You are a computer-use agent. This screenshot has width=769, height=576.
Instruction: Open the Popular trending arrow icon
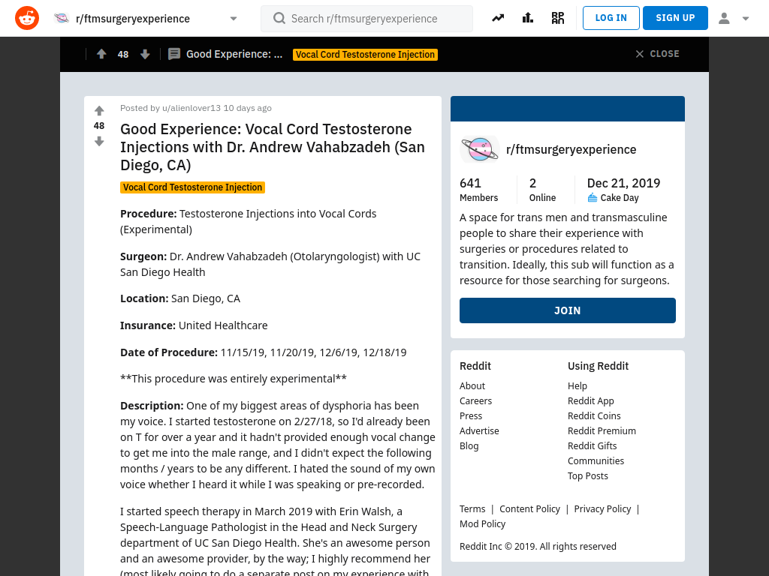tap(498, 18)
